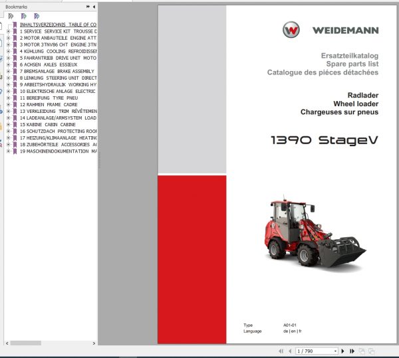
Task: Click the purple bookmark icon beside 11 BEREIFUNG
Action: pos(15,98)
